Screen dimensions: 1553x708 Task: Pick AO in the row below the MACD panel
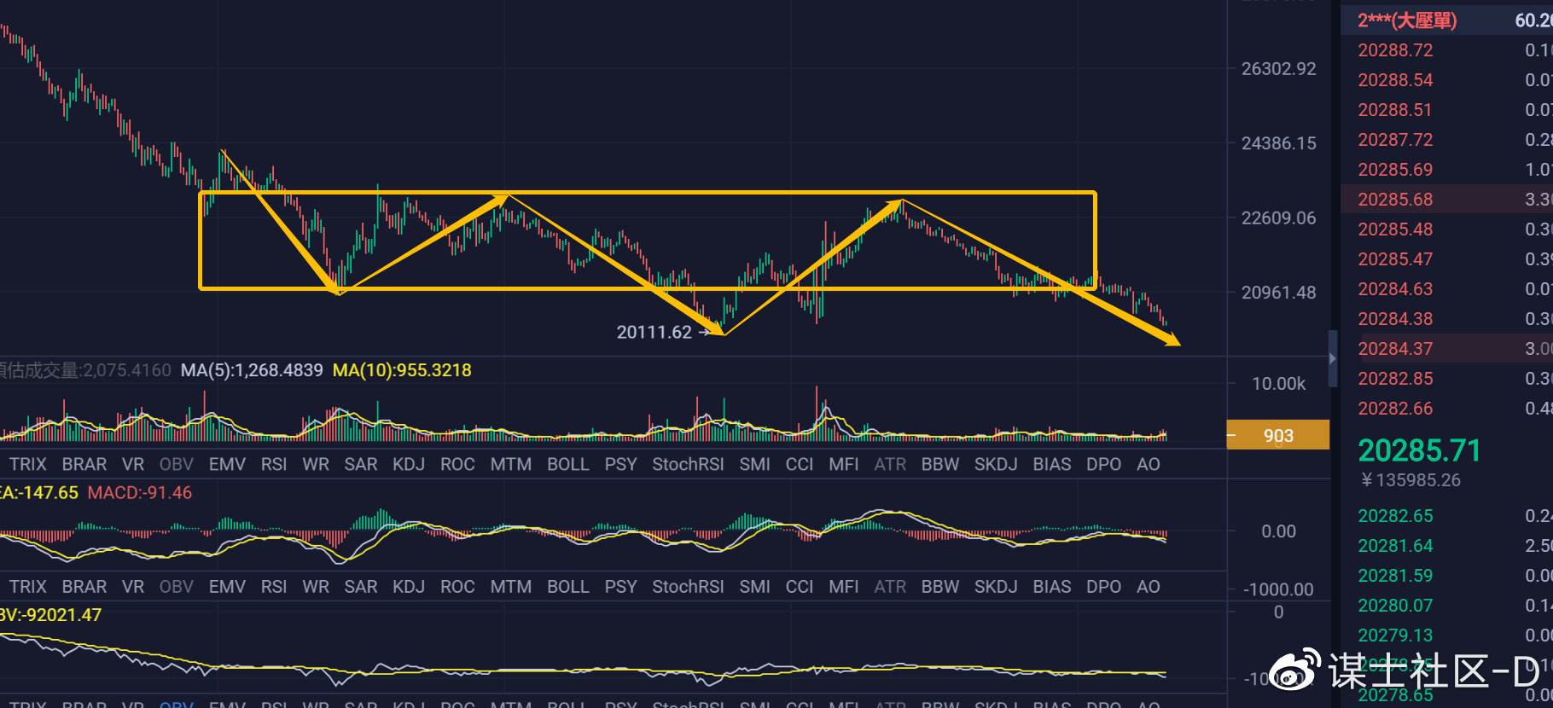coord(1149,587)
